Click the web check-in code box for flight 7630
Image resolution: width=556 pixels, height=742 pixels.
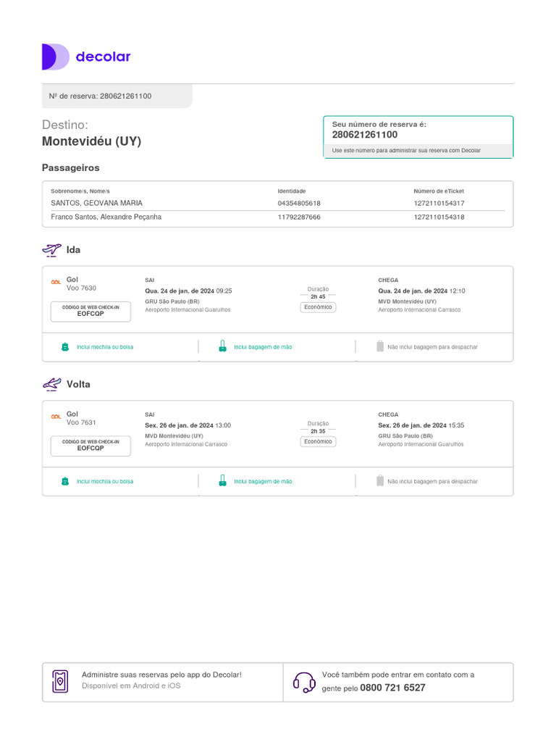(x=90, y=312)
